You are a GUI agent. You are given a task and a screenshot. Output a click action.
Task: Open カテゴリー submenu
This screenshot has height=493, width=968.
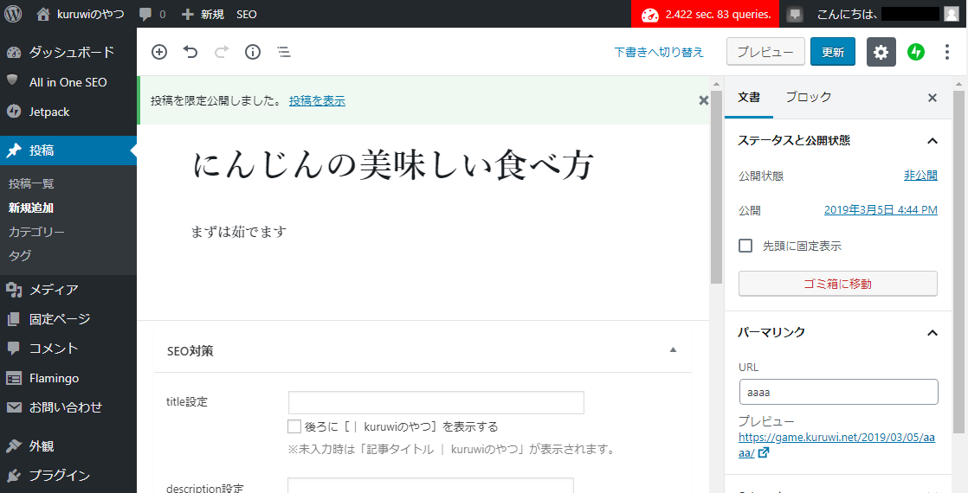click(x=36, y=232)
